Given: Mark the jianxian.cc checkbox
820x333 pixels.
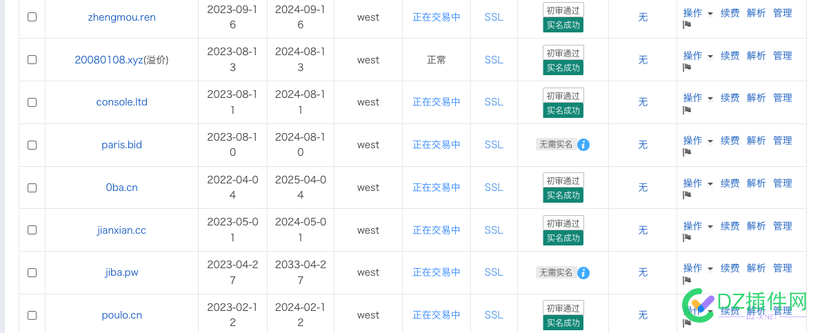Looking at the screenshot, I should pyautogui.click(x=32, y=230).
